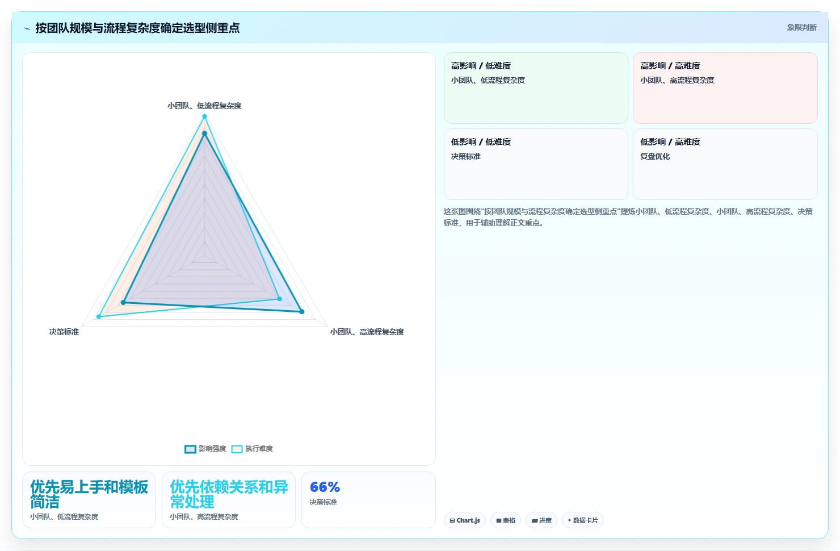Select the 低影响 / 低难度 quadrant card
Viewport: 840px width, 551px height.
[536, 164]
